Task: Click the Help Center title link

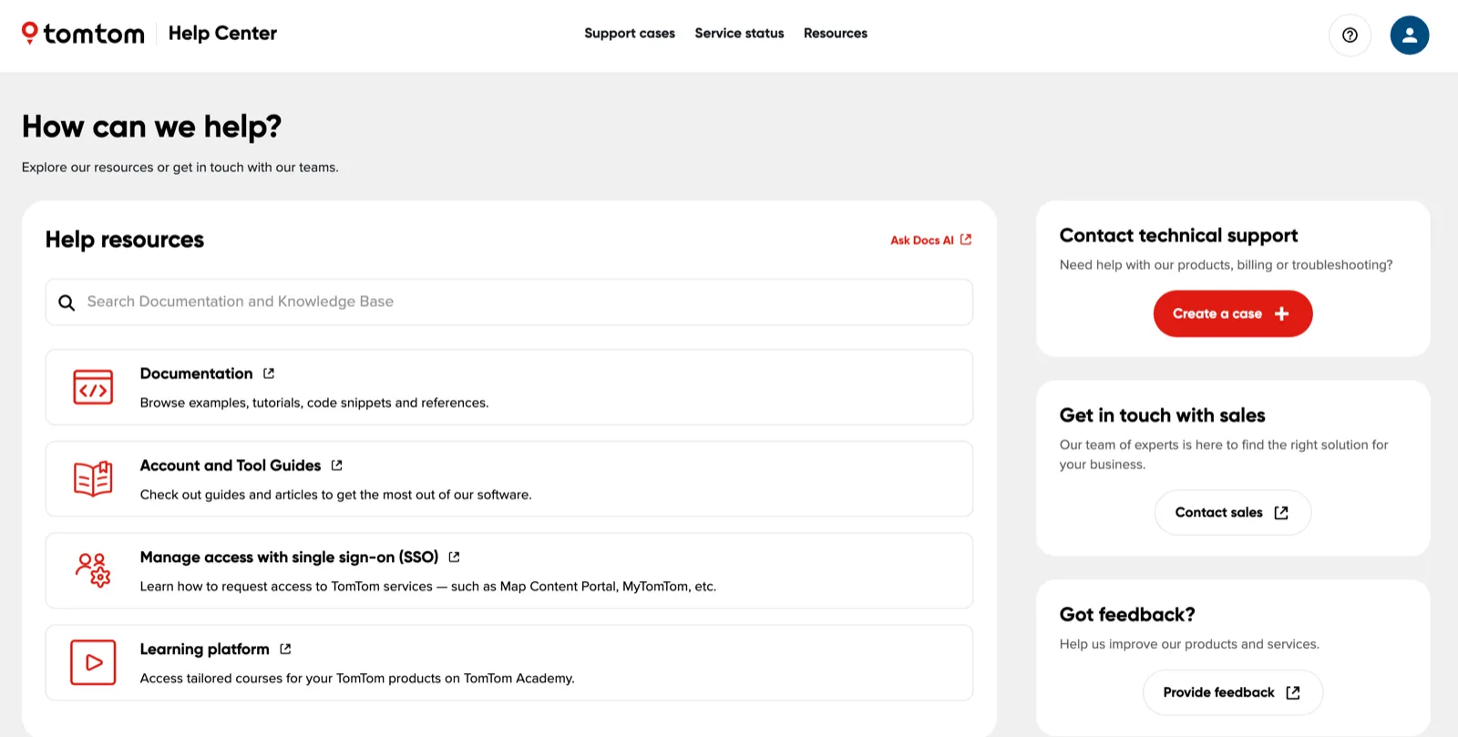Action: coord(222,34)
